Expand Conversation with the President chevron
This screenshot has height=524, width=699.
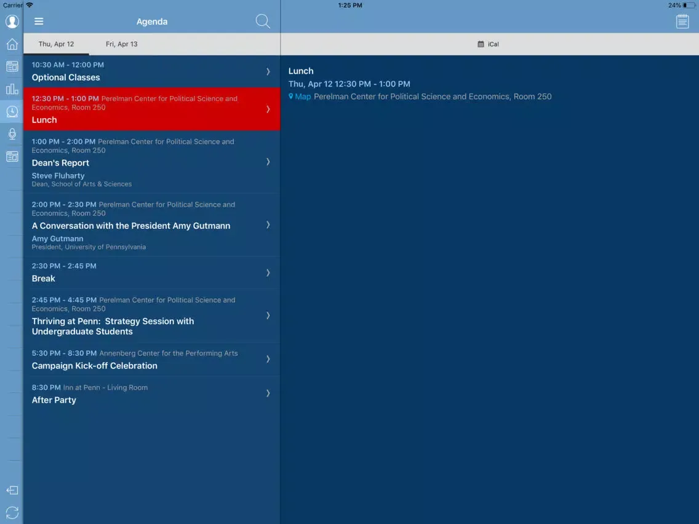point(268,224)
